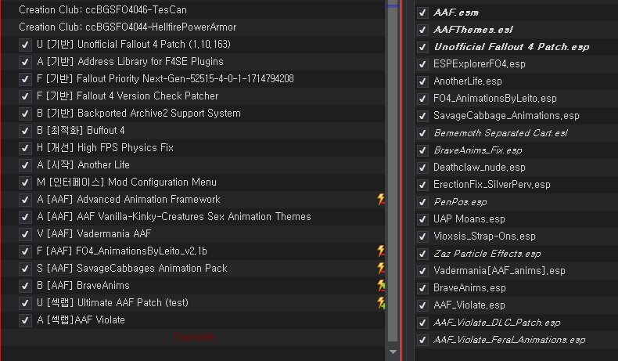
Task: Click conflict flag icon on FO4_AnimationsByLeito_v2.1b row
Action: (381, 251)
